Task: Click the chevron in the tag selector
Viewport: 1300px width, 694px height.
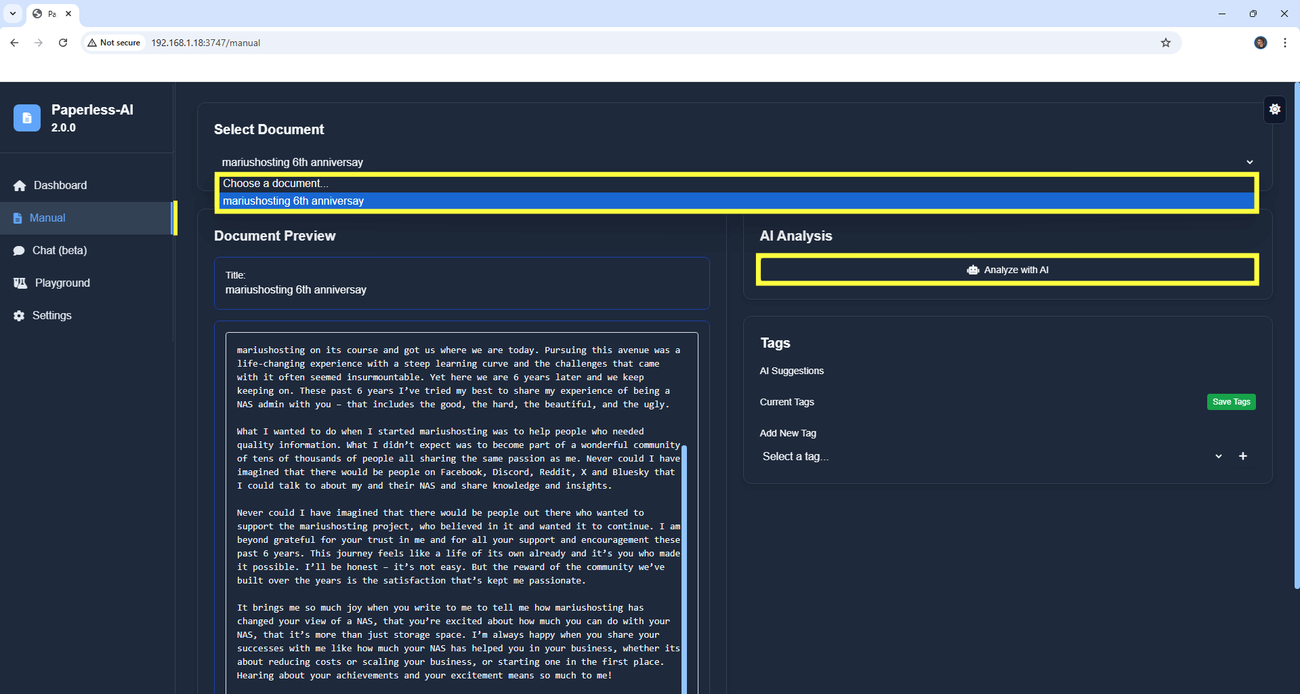Action: tap(1219, 456)
